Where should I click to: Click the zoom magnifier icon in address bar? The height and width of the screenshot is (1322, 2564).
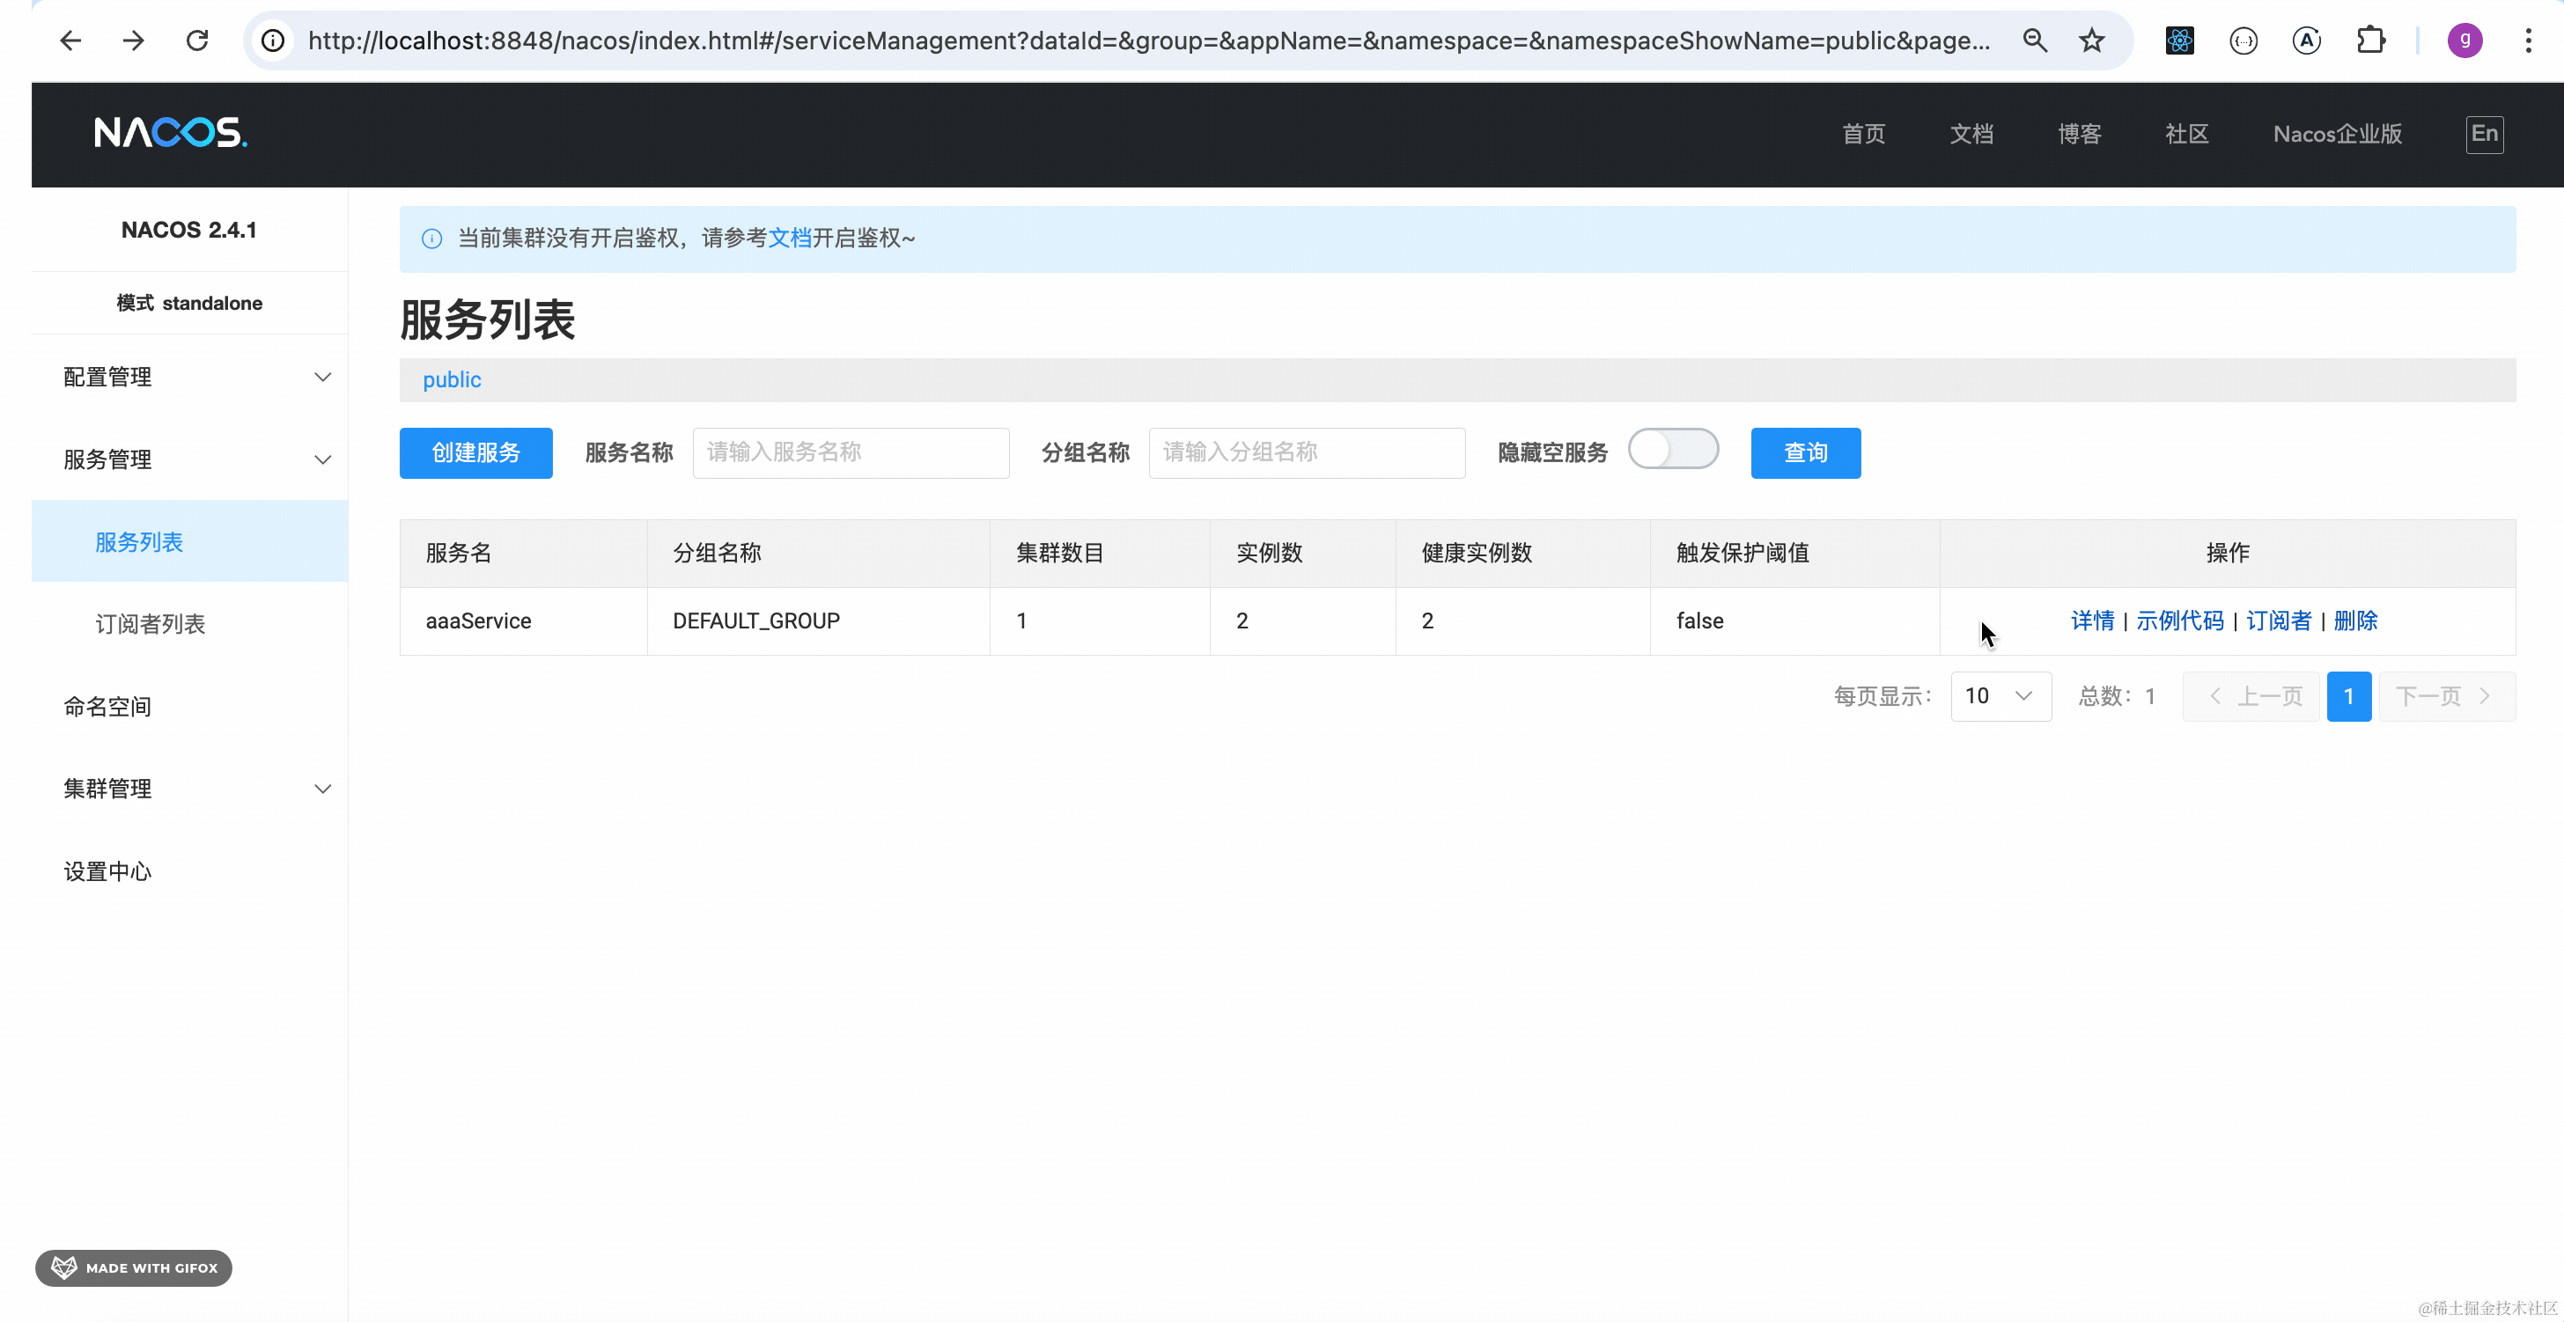pos(2035,40)
